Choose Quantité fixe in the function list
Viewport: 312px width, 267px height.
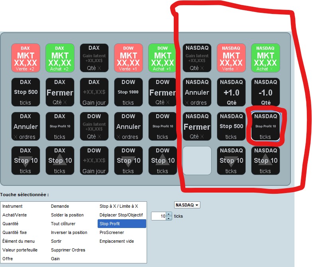[14, 232]
